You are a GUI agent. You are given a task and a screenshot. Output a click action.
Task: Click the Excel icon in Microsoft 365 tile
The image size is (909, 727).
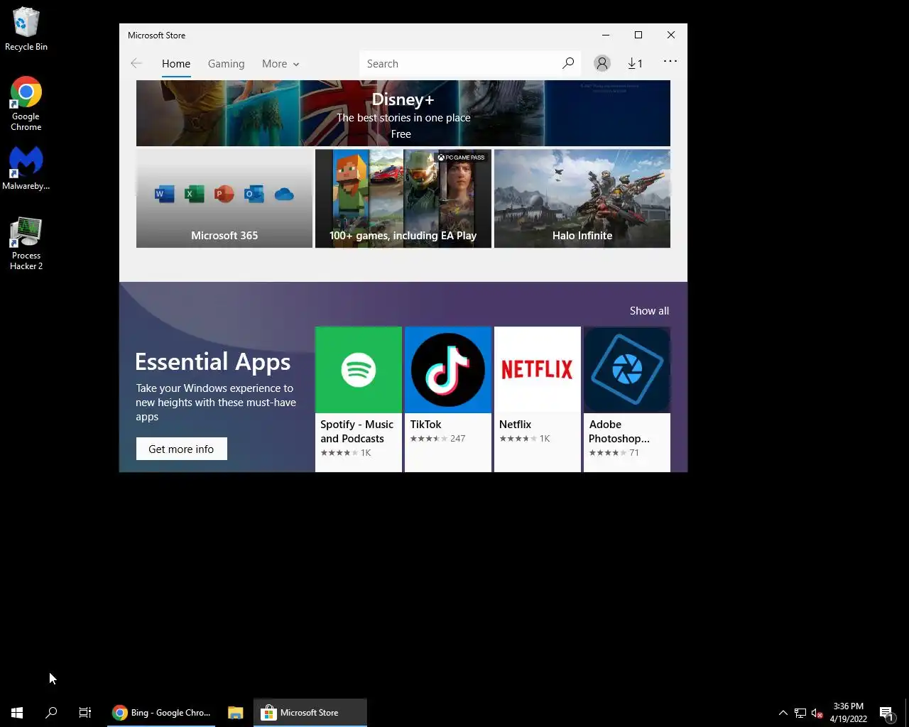pyautogui.click(x=194, y=194)
